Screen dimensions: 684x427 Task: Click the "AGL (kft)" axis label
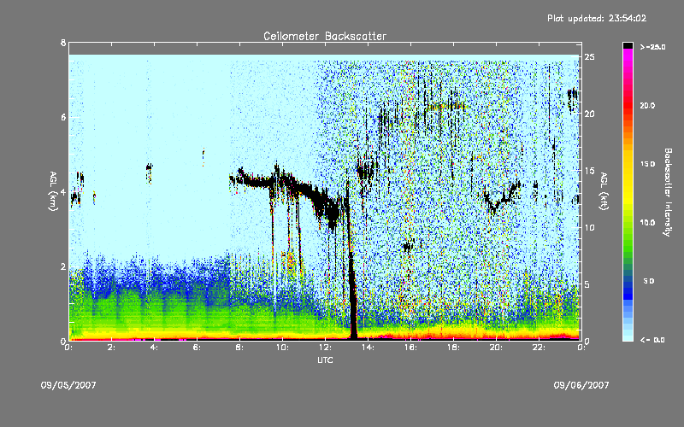(604, 191)
